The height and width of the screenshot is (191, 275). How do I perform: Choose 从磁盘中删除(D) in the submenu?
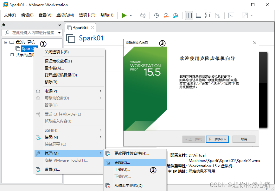click(x=135, y=186)
